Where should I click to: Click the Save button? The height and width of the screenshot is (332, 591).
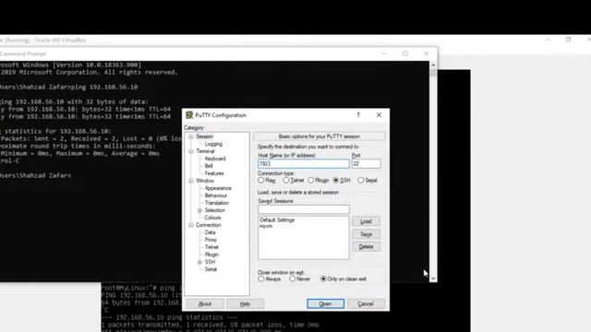[x=366, y=234]
